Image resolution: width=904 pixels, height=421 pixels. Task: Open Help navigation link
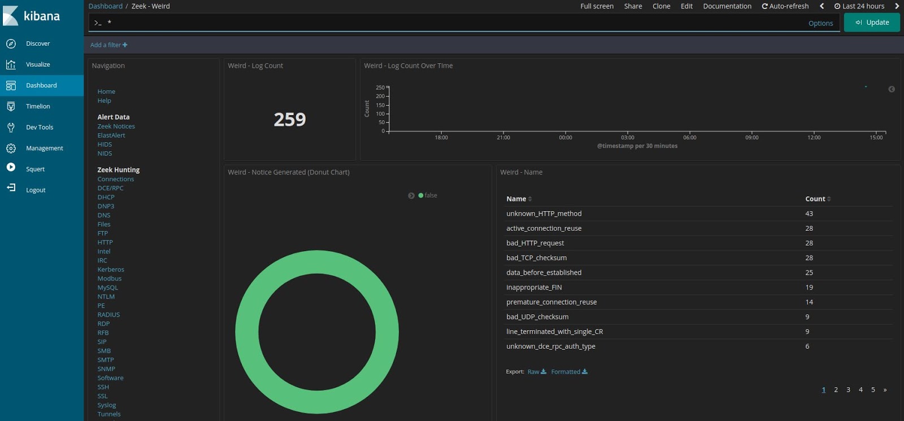pos(104,100)
